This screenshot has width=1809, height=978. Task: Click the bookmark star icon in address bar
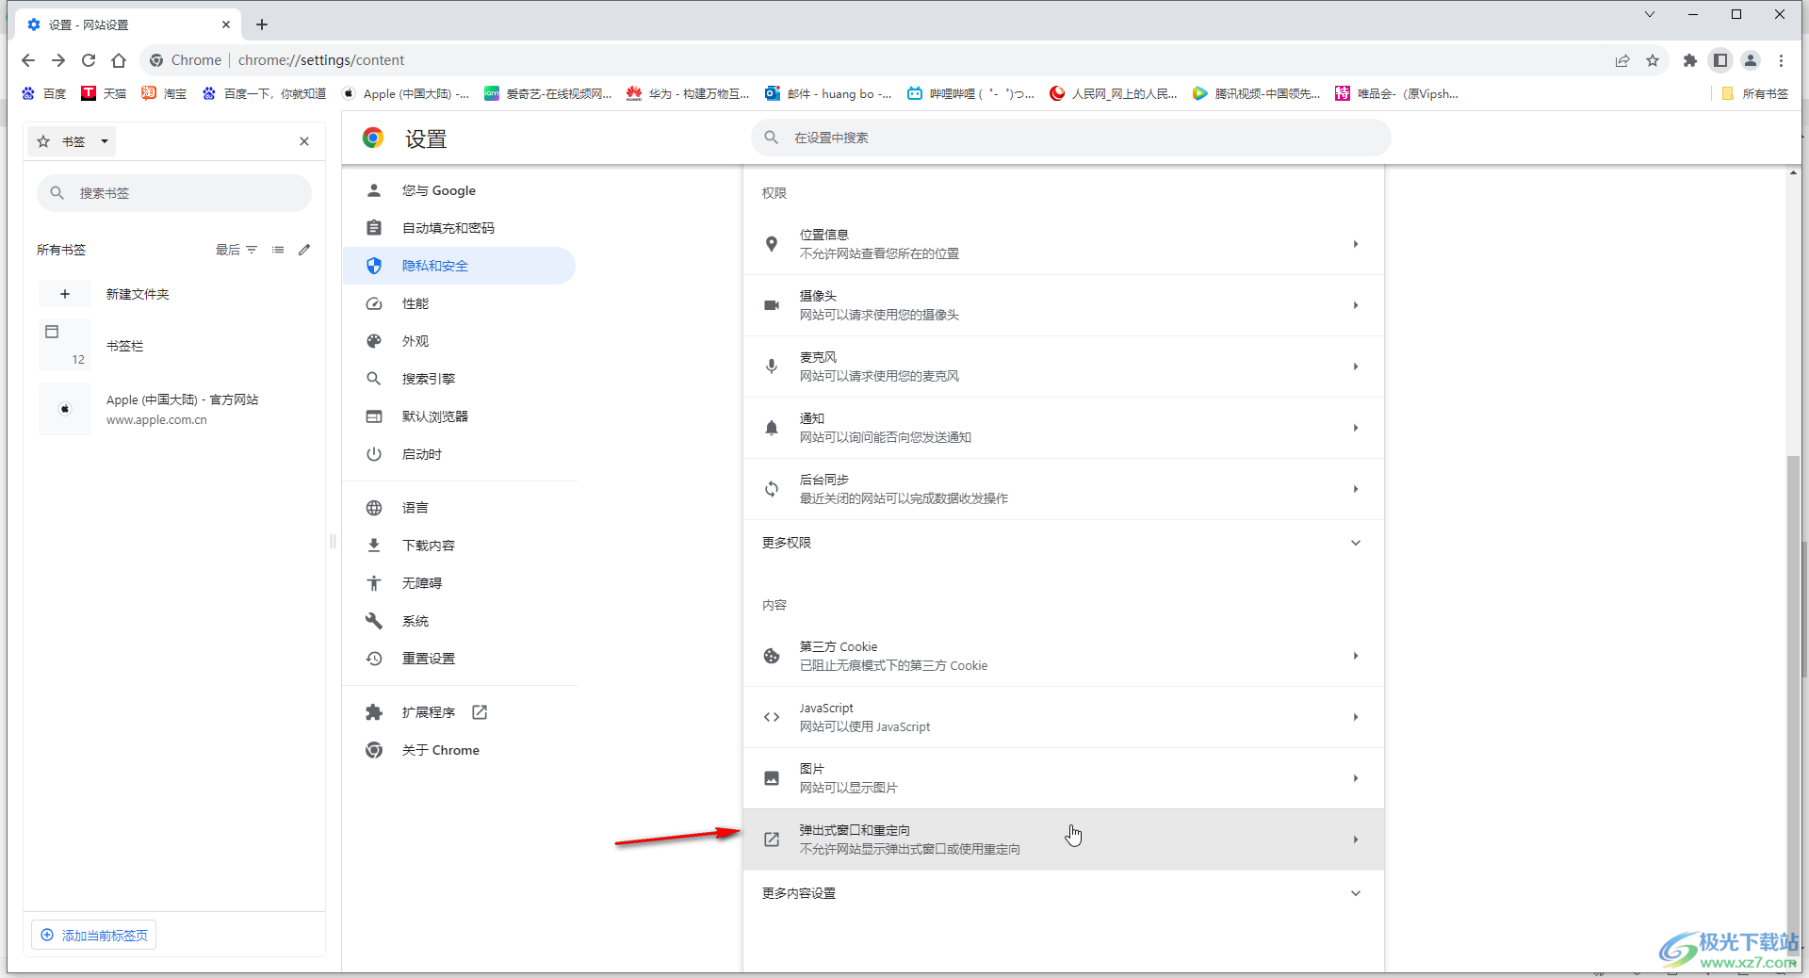(1653, 60)
